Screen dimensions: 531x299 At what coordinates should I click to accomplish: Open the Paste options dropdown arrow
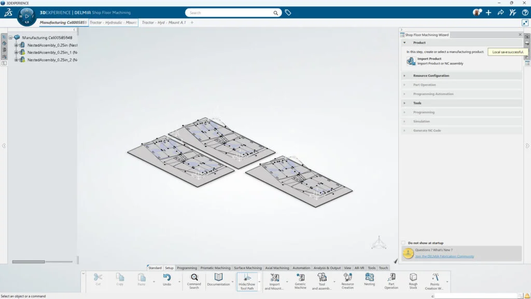(x=153, y=282)
